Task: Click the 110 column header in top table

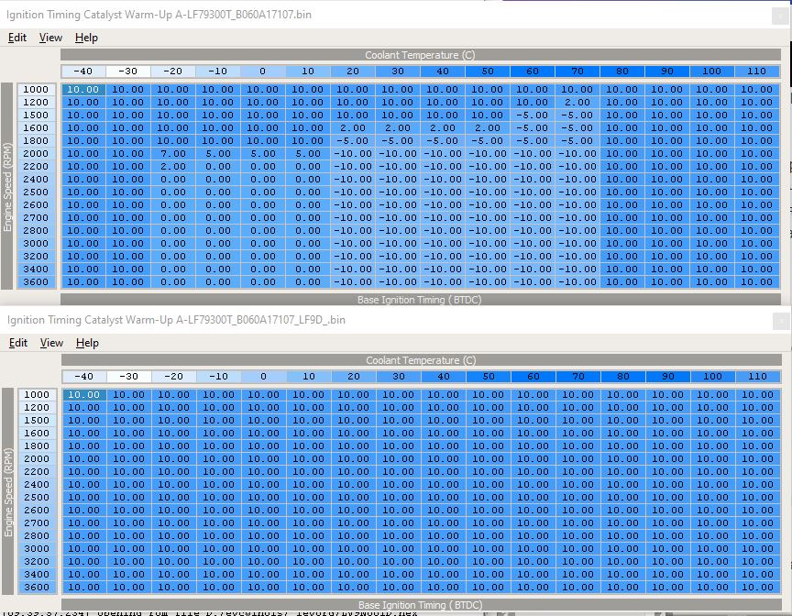Action: pyautogui.click(x=756, y=71)
